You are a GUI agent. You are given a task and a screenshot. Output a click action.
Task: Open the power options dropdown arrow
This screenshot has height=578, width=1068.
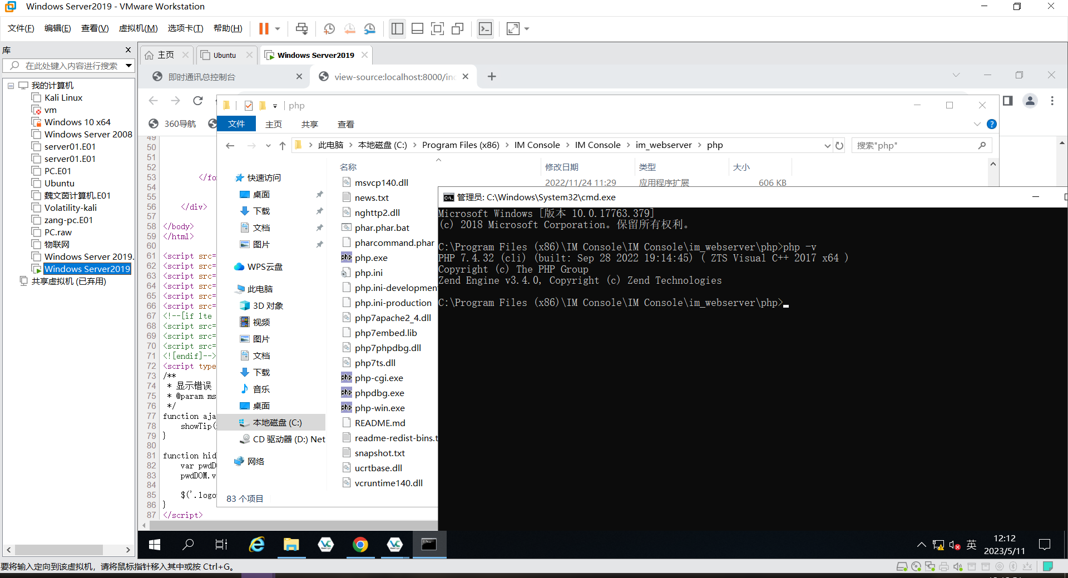[x=277, y=28]
